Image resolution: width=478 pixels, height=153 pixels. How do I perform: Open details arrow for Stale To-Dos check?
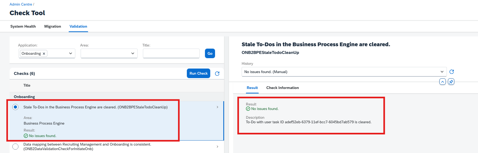pos(217,107)
